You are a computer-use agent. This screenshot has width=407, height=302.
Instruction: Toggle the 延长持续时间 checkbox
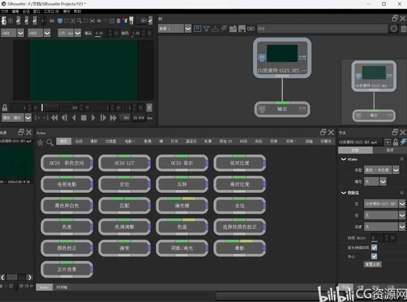click(374, 248)
